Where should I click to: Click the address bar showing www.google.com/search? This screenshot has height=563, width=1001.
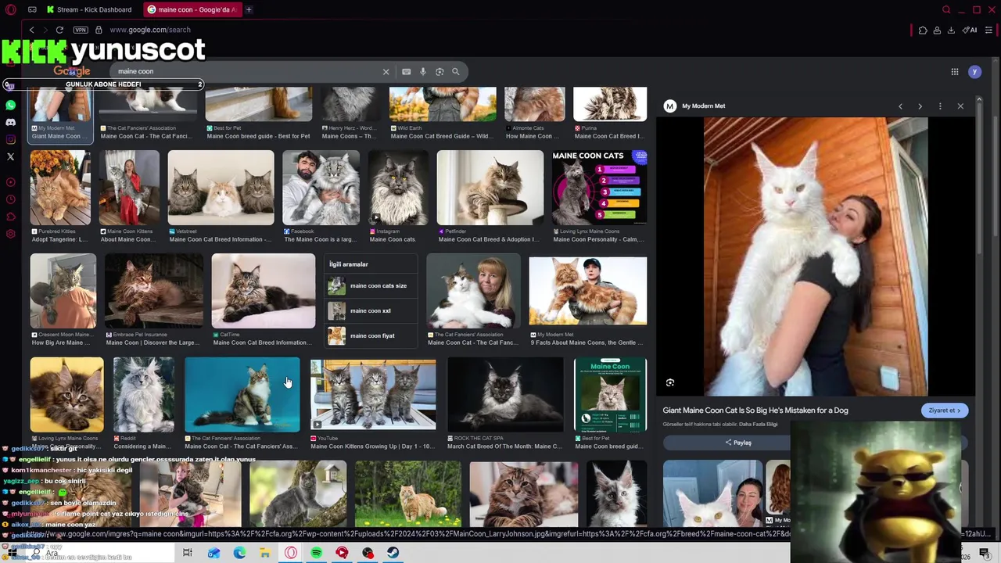click(x=150, y=30)
